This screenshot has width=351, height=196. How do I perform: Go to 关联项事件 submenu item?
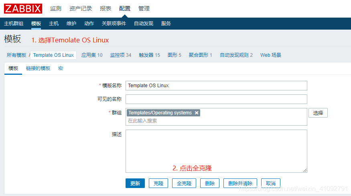point(114,24)
